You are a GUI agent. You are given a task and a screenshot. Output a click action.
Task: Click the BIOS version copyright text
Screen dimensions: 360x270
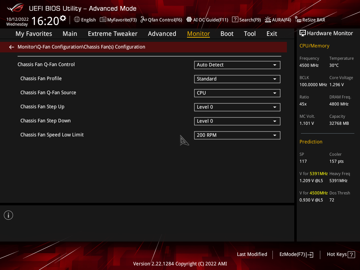pyautogui.click(x=180, y=264)
